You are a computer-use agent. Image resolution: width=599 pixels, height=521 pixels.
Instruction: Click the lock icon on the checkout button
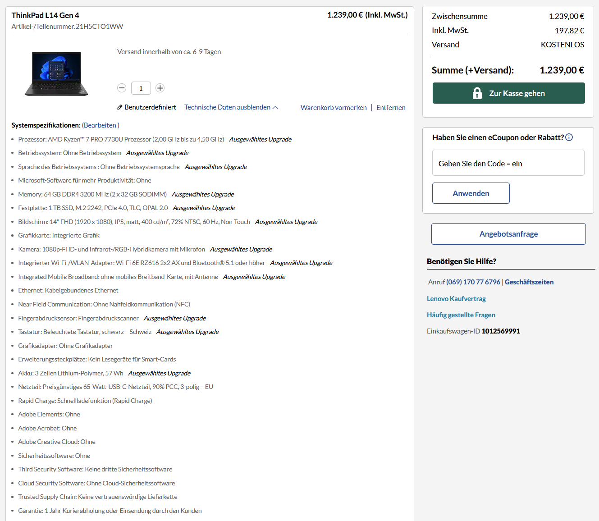click(x=477, y=93)
